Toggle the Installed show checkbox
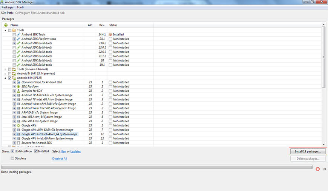 36,151
